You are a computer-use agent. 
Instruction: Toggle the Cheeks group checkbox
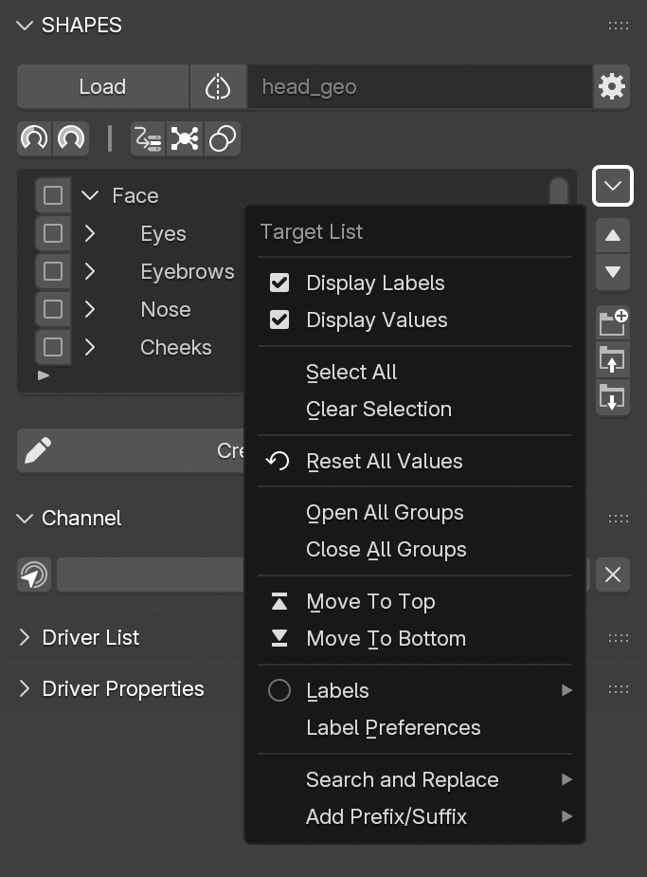53,347
